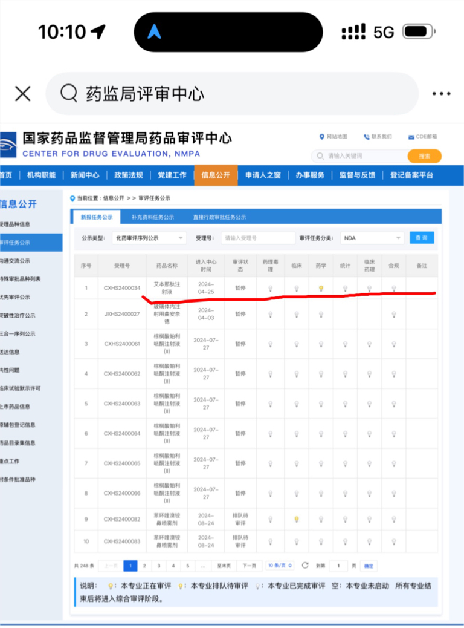This screenshot has width=464, height=628.
Task: Open 临床试验默示许可 sidebar item
Action: coord(20,388)
